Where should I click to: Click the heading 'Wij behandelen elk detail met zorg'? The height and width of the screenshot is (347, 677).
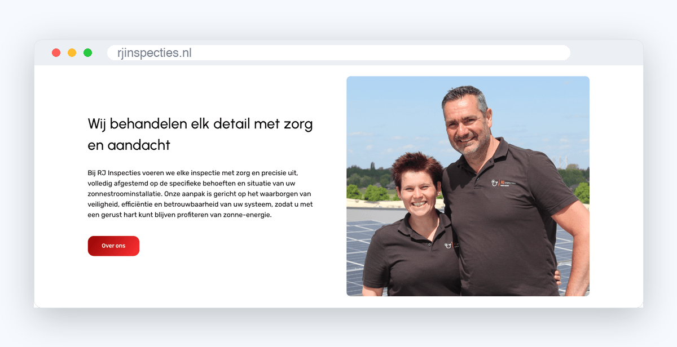(200, 134)
